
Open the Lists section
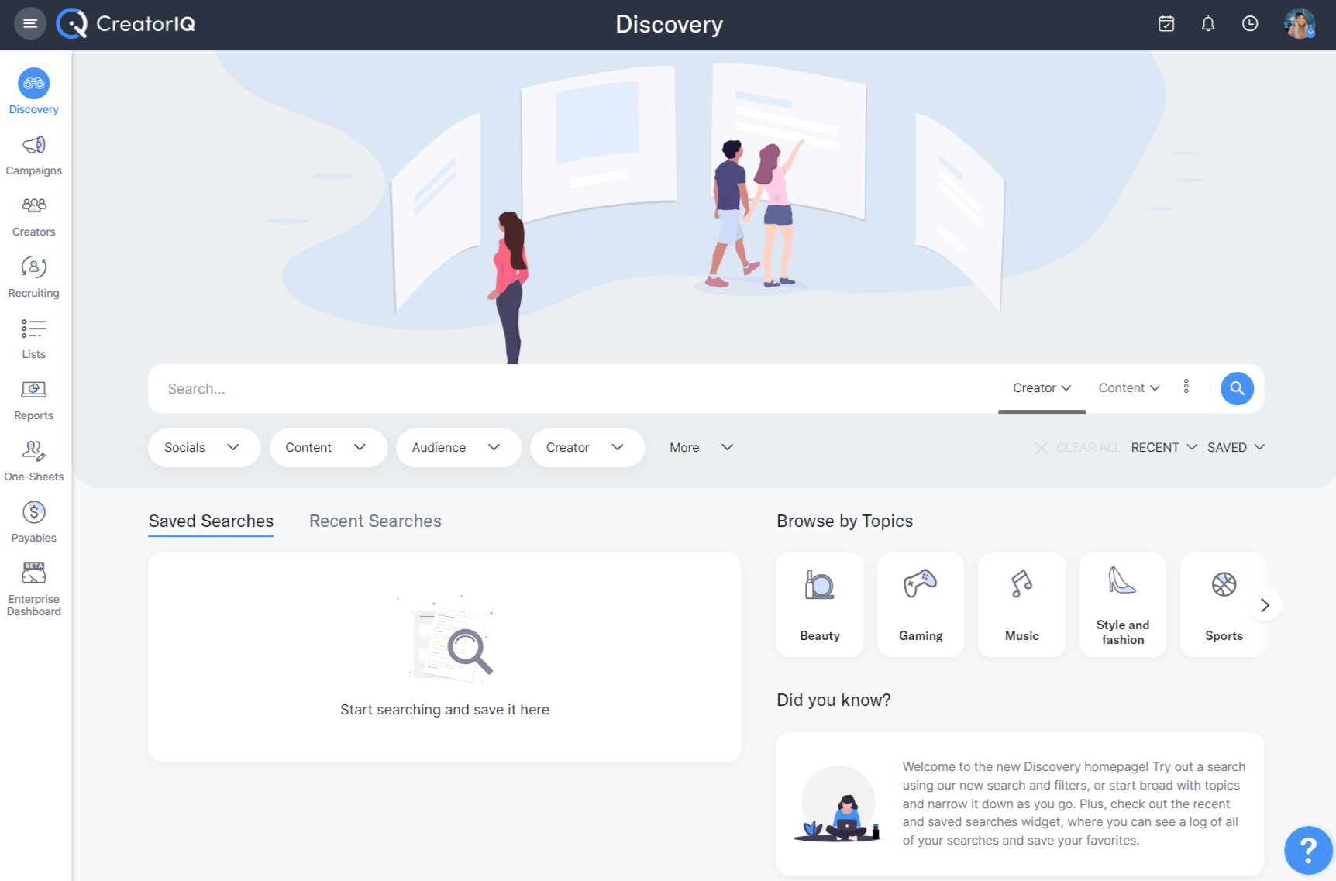33,339
